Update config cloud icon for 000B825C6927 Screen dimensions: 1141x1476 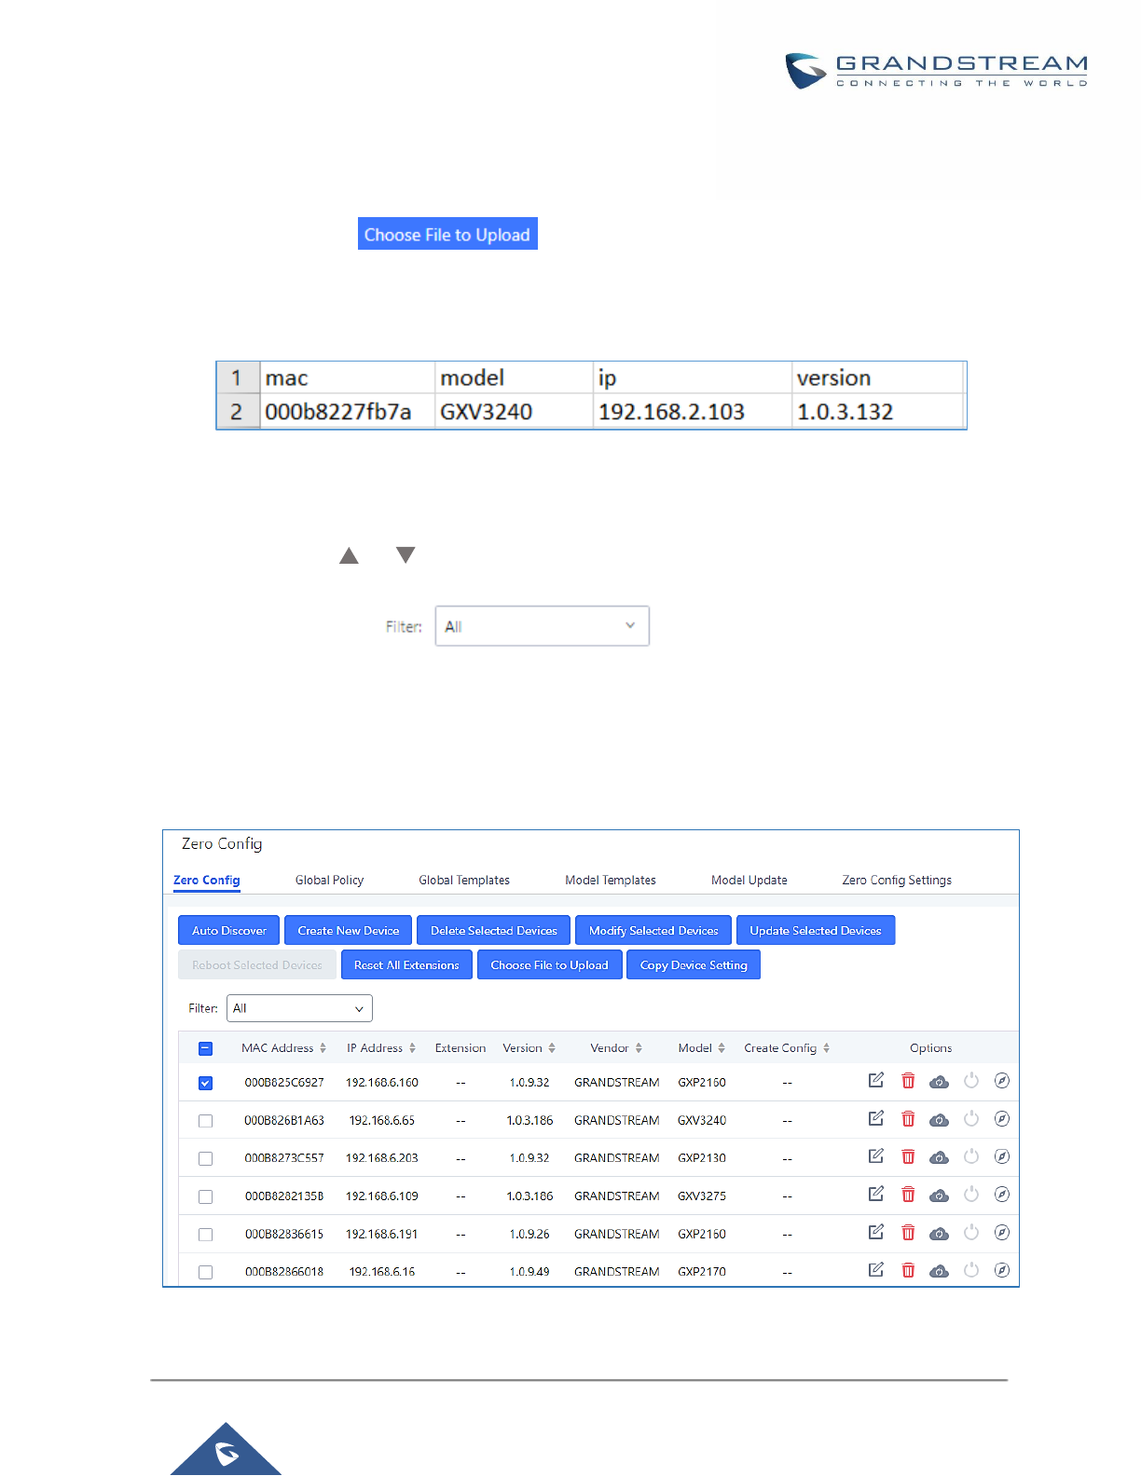939,1082
